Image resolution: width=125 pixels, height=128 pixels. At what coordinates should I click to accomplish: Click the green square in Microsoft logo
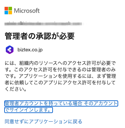click(10, 9)
